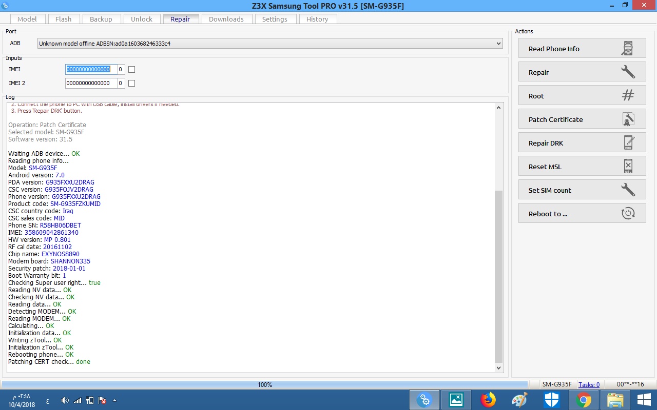Click log line Chip name: EXYNOS8890
Viewport: 657px width, 410px height.
coord(44,254)
